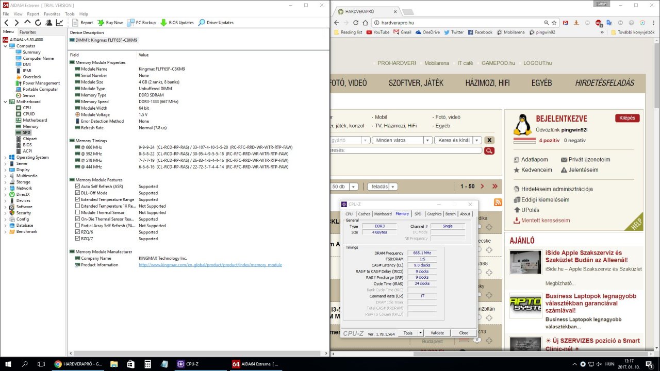Expand the Operating System tree node
660x371 pixels.
tap(5, 157)
